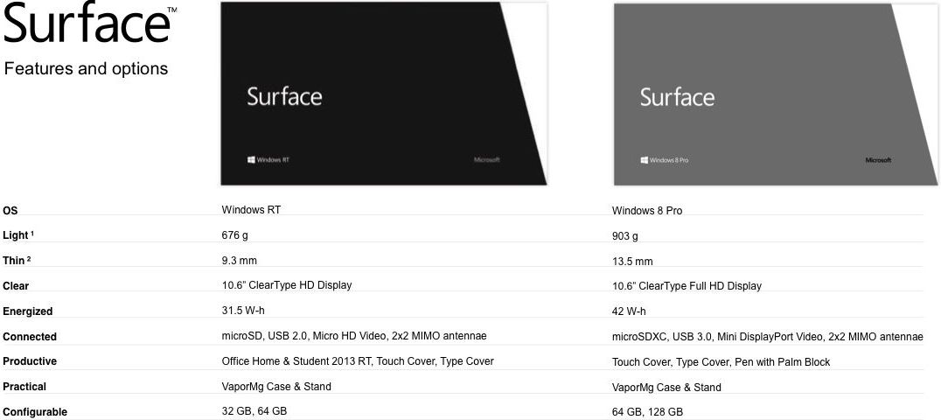Screen dimensions: 941x420
Task: Select the gray Surface Windows 8 Pro image
Action: (x=776, y=94)
